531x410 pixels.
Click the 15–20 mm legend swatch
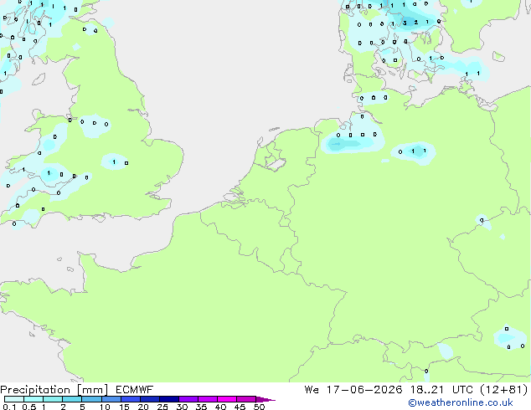coord(130,399)
